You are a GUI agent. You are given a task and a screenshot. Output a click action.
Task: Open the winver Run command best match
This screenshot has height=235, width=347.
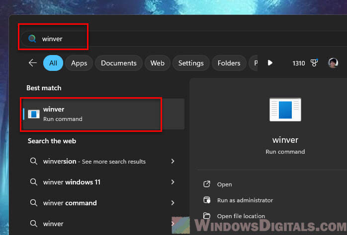tap(103, 114)
